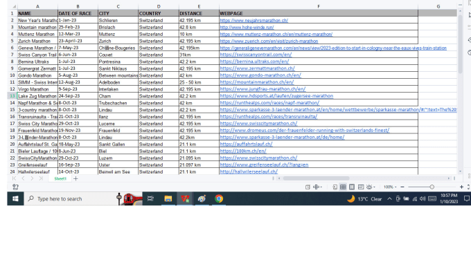Open the zermattmarathon.ch link
Viewport: 471px width, 264px height.
pos(257,68)
